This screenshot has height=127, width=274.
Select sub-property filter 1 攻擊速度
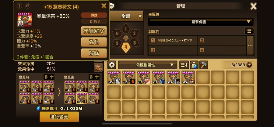click(173, 41)
